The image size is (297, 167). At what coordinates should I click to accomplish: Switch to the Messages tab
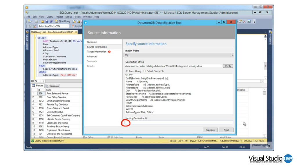coord(52,86)
